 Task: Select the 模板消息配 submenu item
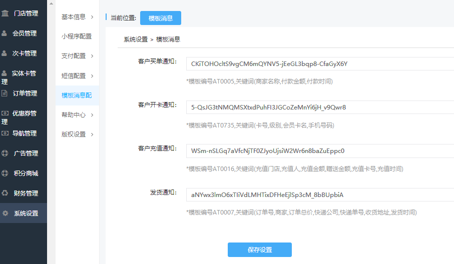[x=77, y=95]
